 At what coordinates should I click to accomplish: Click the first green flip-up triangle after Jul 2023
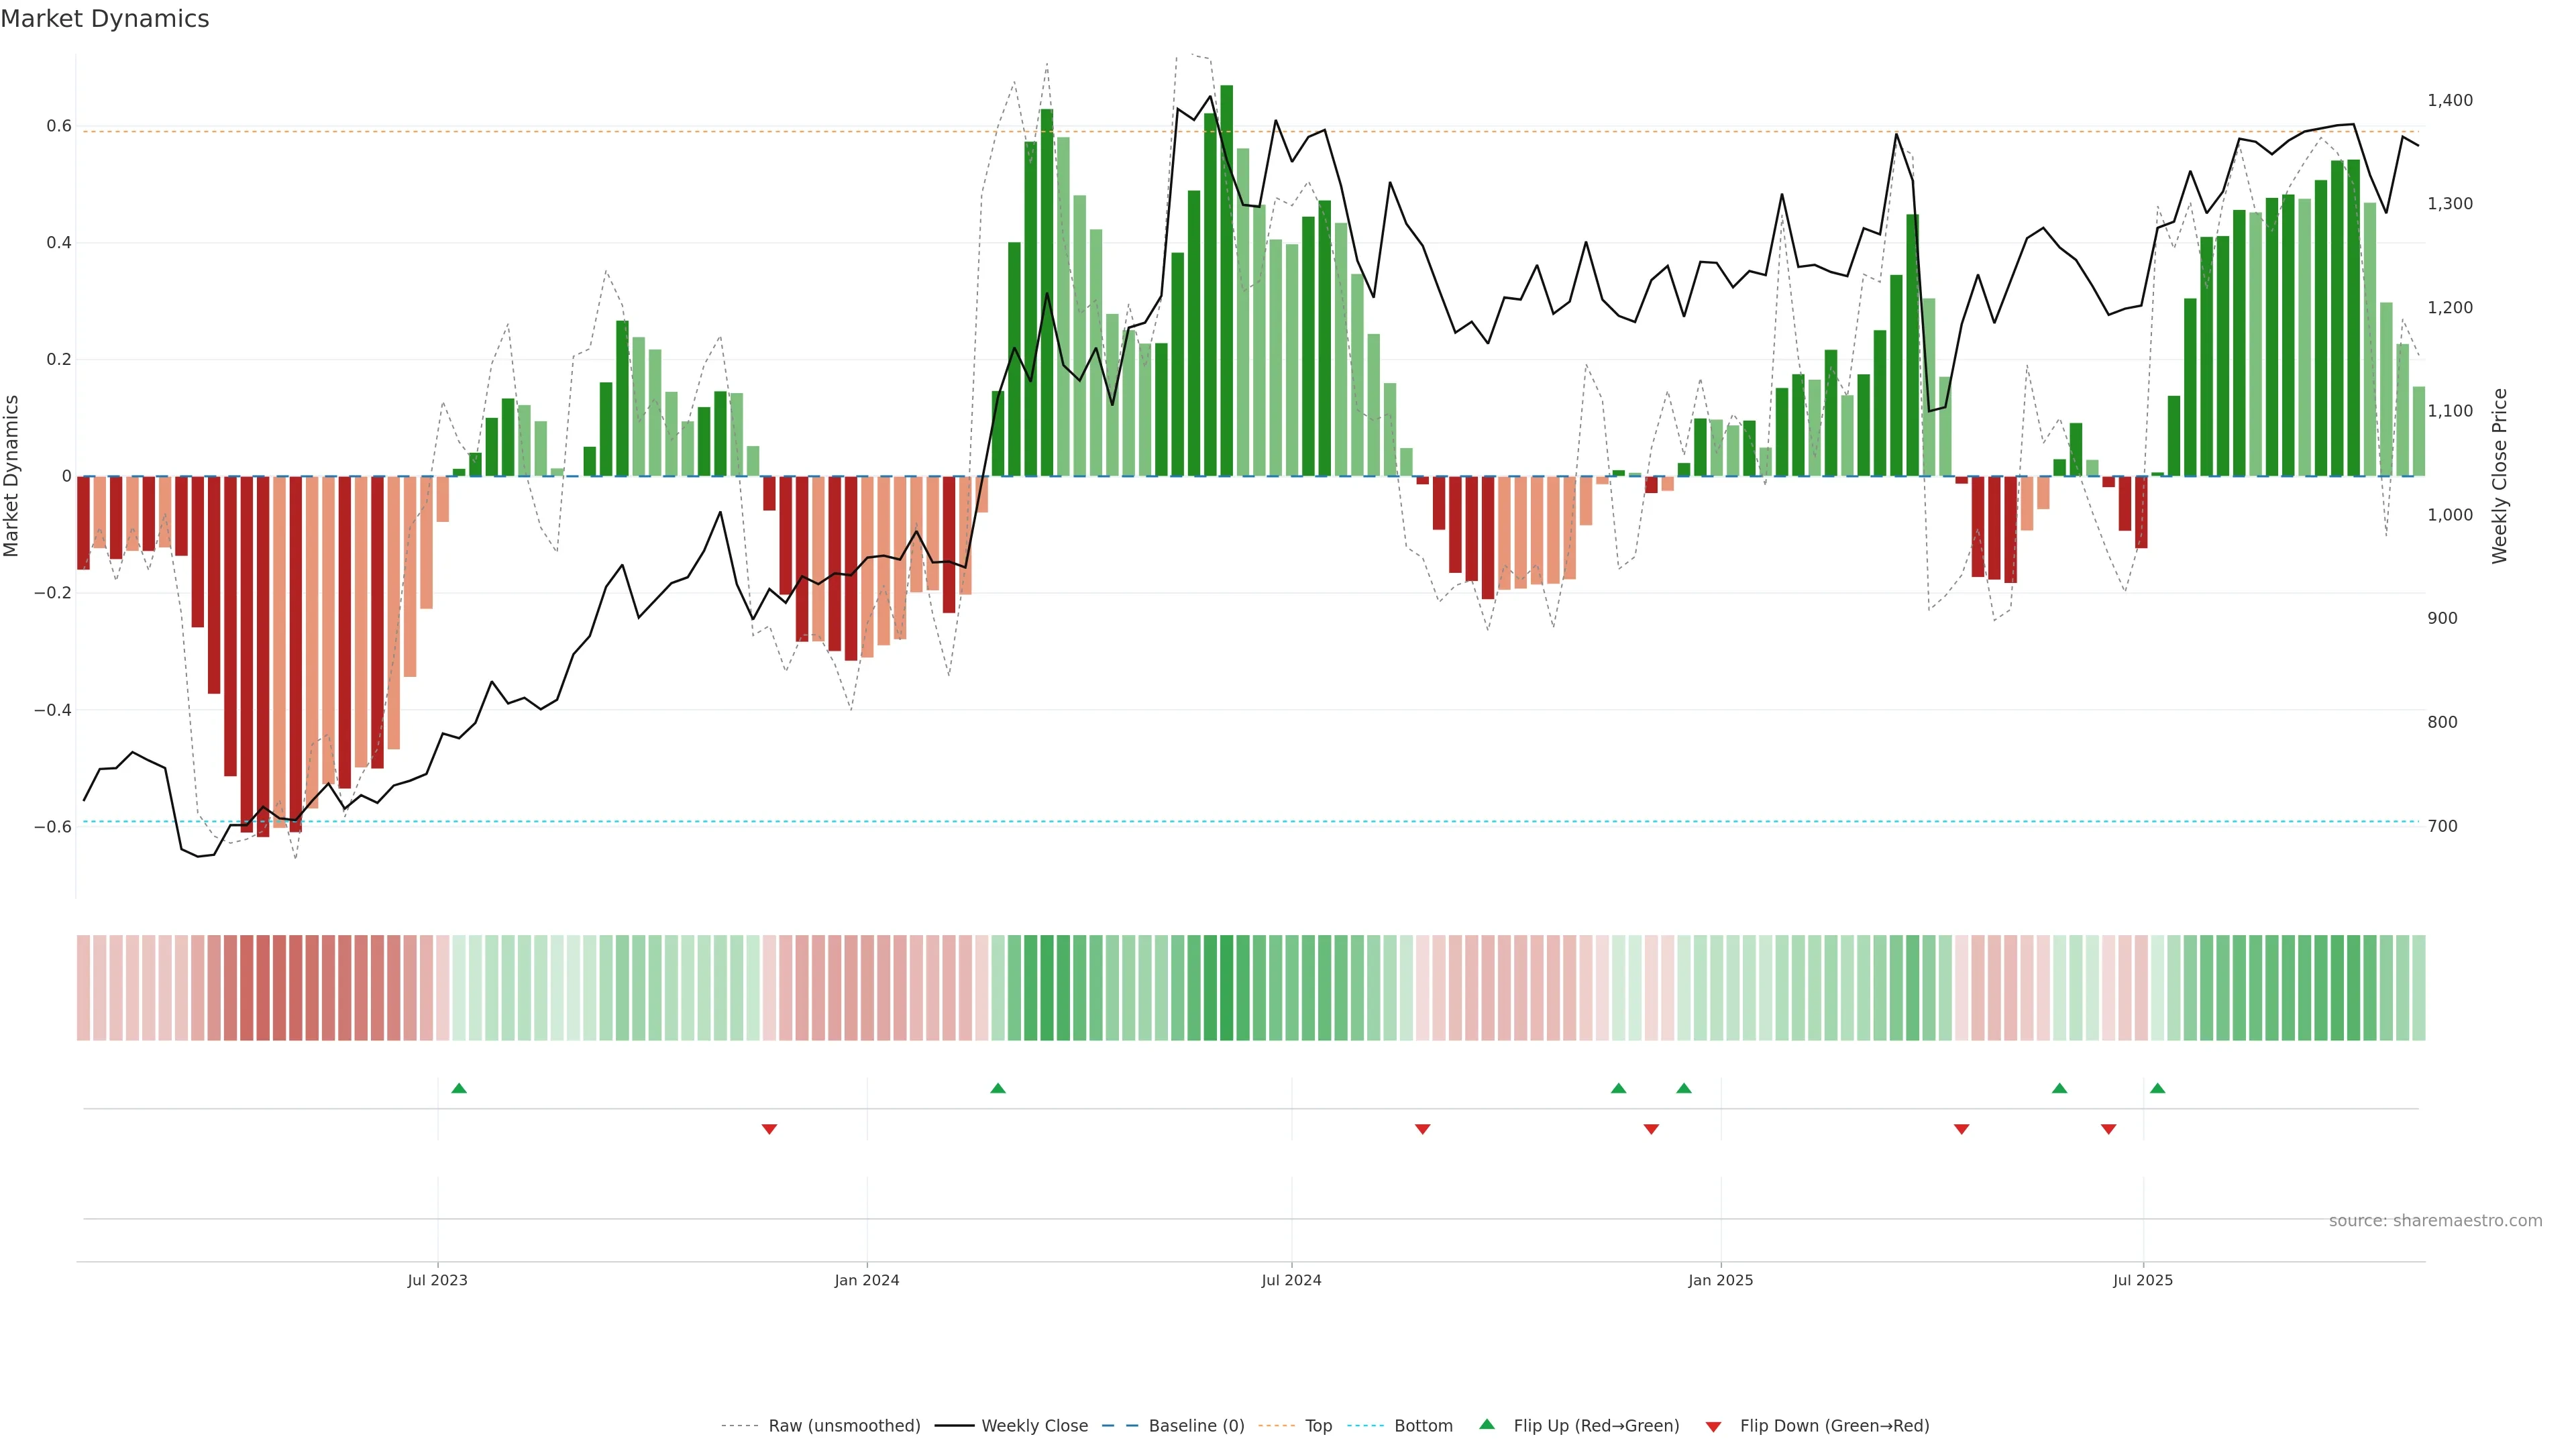tap(459, 1088)
